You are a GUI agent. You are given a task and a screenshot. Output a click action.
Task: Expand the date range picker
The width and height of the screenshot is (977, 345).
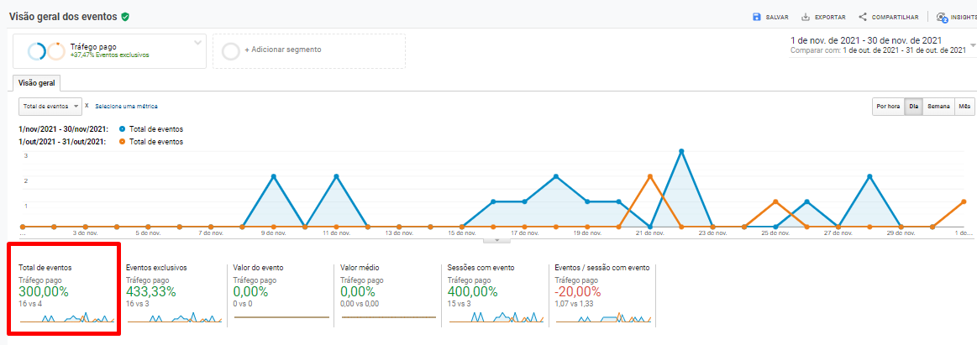tap(971, 45)
